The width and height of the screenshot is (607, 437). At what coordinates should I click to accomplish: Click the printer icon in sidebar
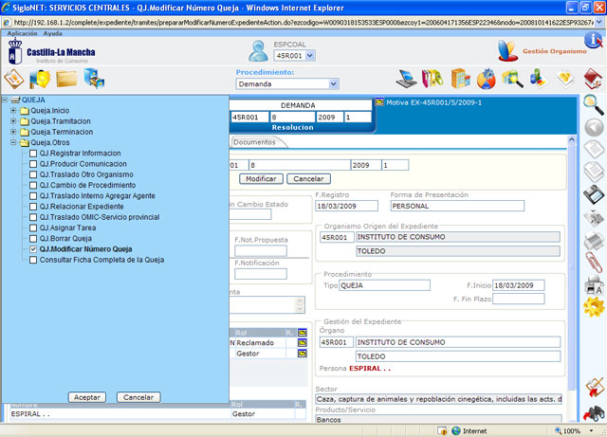(594, 240)
